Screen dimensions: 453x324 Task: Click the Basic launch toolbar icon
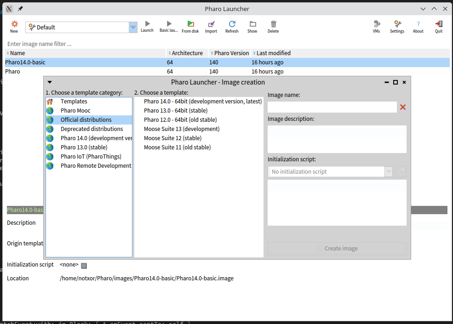tap(169, 27)
